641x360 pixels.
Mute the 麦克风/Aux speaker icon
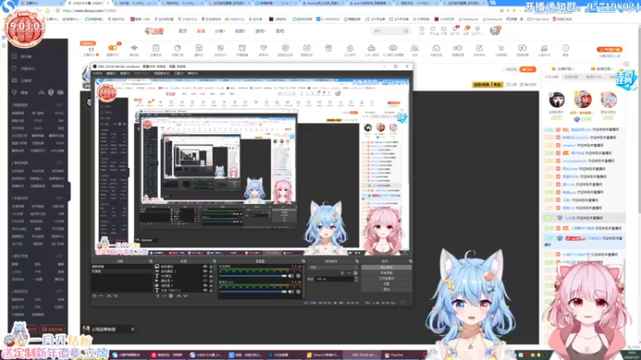click(x=291, y=291)
